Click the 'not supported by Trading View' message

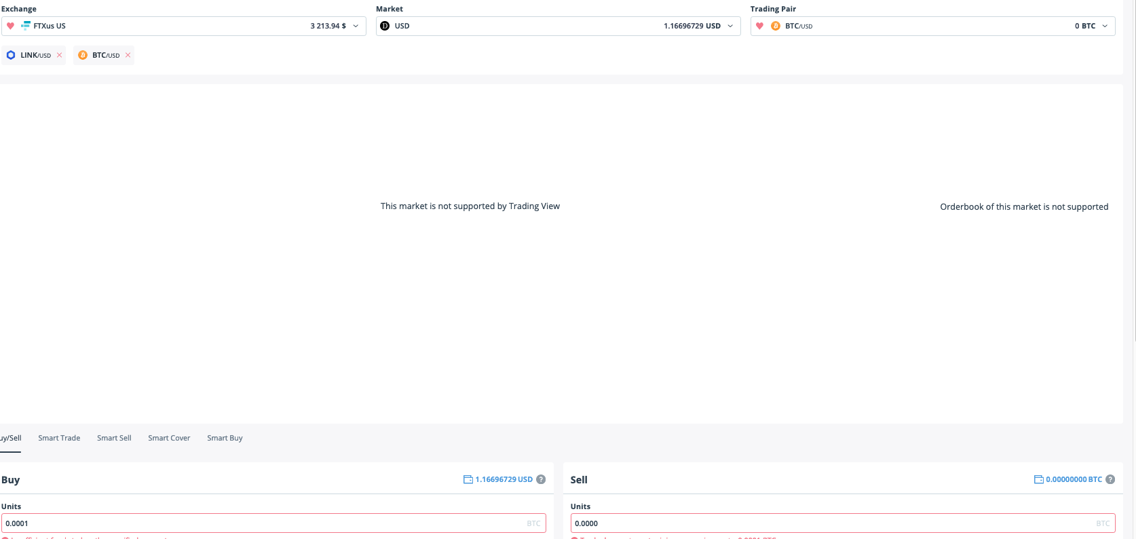(470, 206)
